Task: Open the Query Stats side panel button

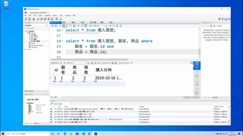Action: 197,91
